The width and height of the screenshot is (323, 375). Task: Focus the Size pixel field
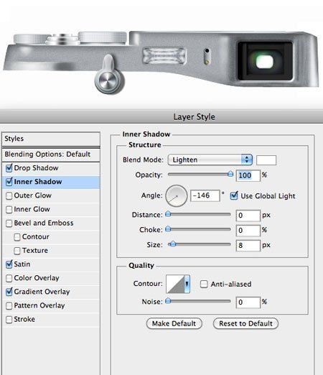[x=248, y=246]
